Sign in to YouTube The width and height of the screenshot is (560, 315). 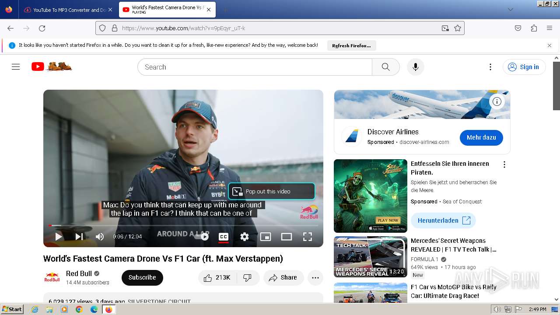pos(524,67)
